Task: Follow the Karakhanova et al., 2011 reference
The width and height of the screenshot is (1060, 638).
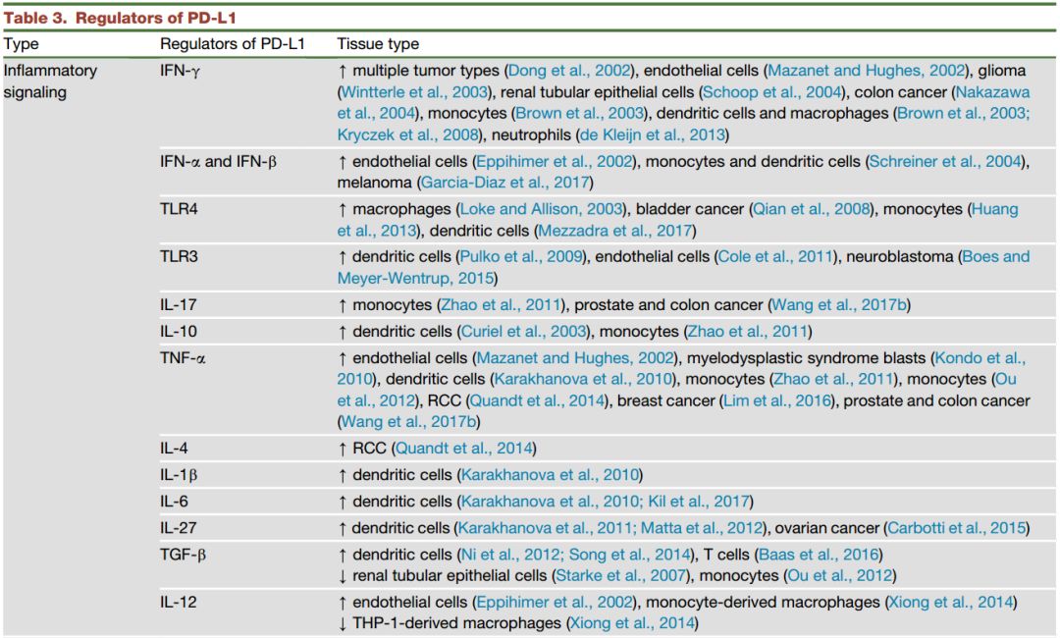Action: 545,528
